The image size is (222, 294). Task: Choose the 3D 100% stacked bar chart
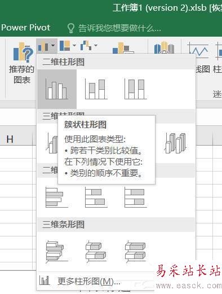click(136, 251)
